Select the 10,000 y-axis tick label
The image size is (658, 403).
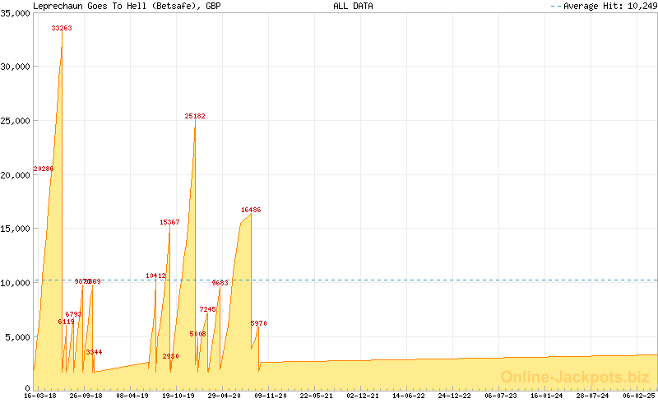15,282
